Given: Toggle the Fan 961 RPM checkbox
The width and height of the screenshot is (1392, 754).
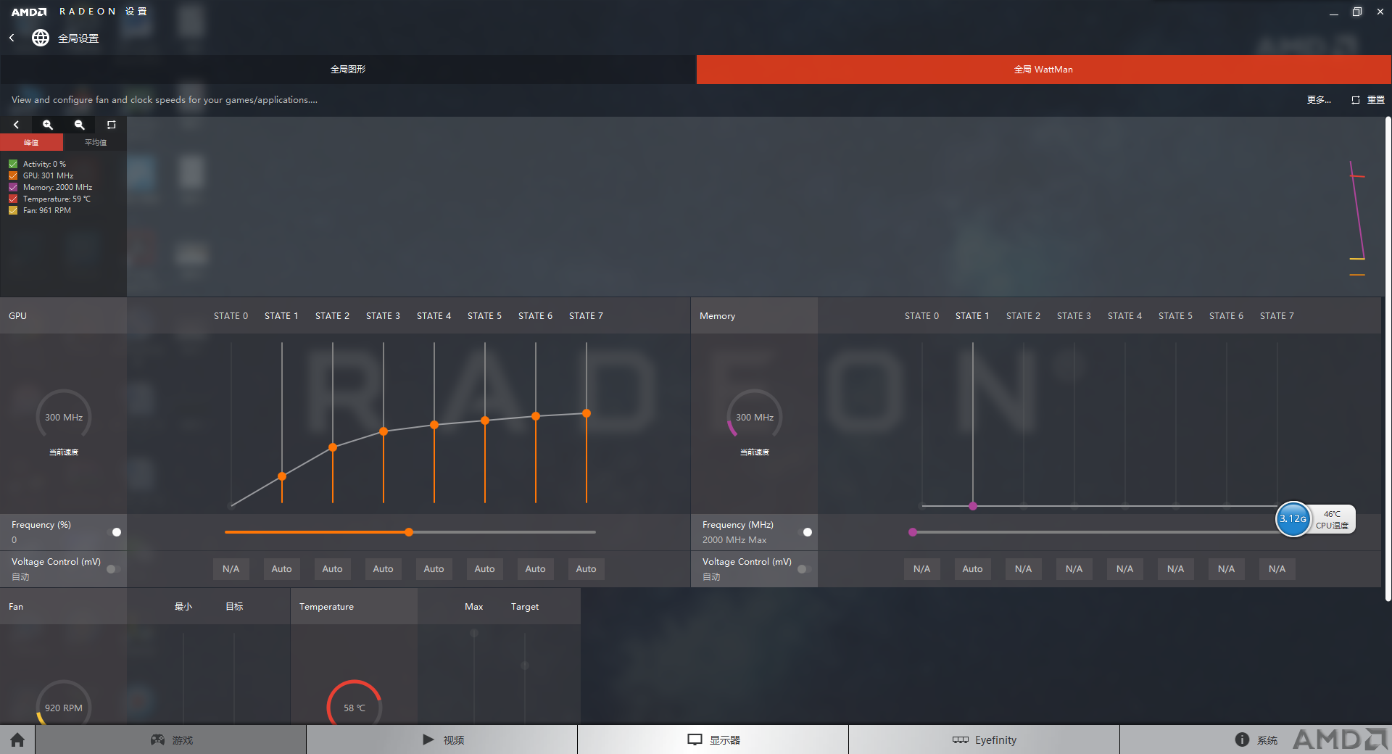Looking at the screenshot, I should click(x=13, y=210).
